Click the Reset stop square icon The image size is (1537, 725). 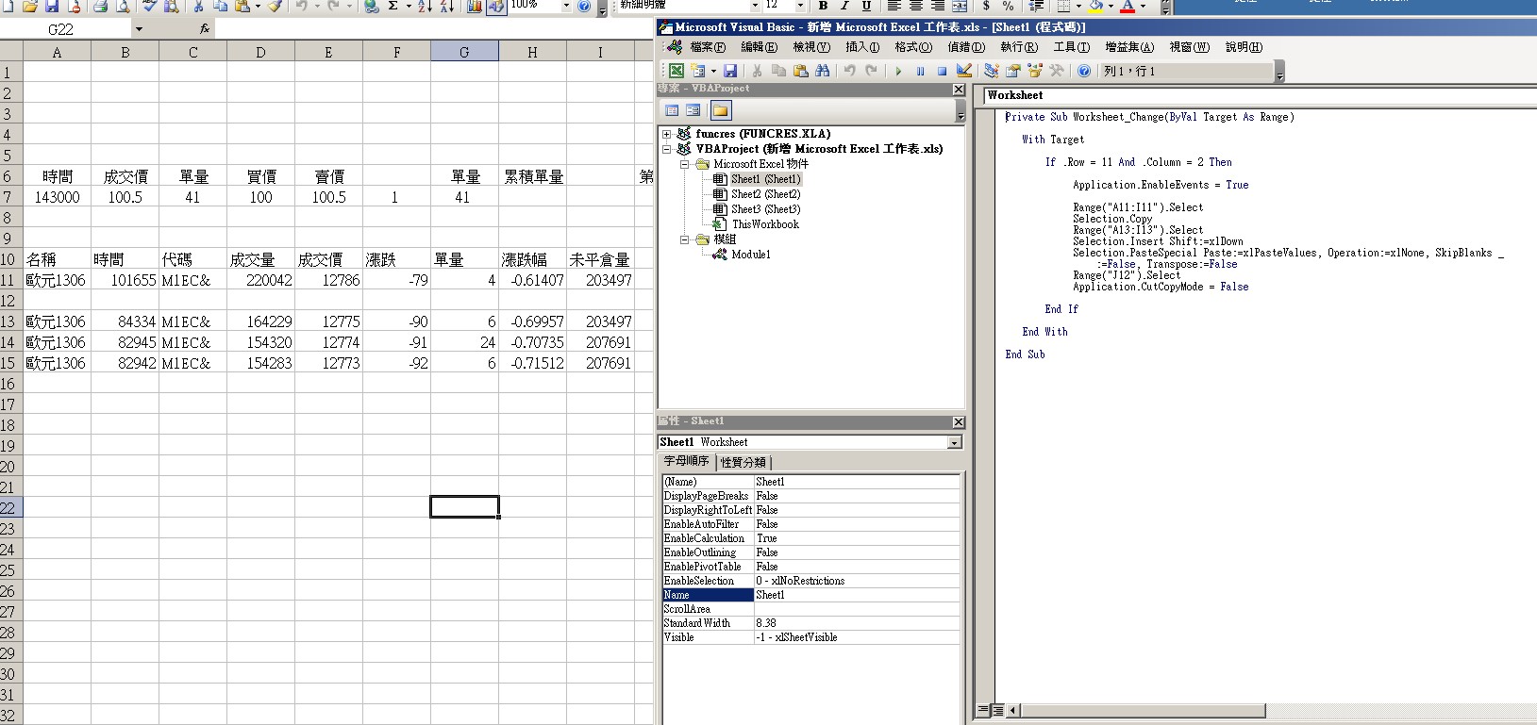pos(942,71)
